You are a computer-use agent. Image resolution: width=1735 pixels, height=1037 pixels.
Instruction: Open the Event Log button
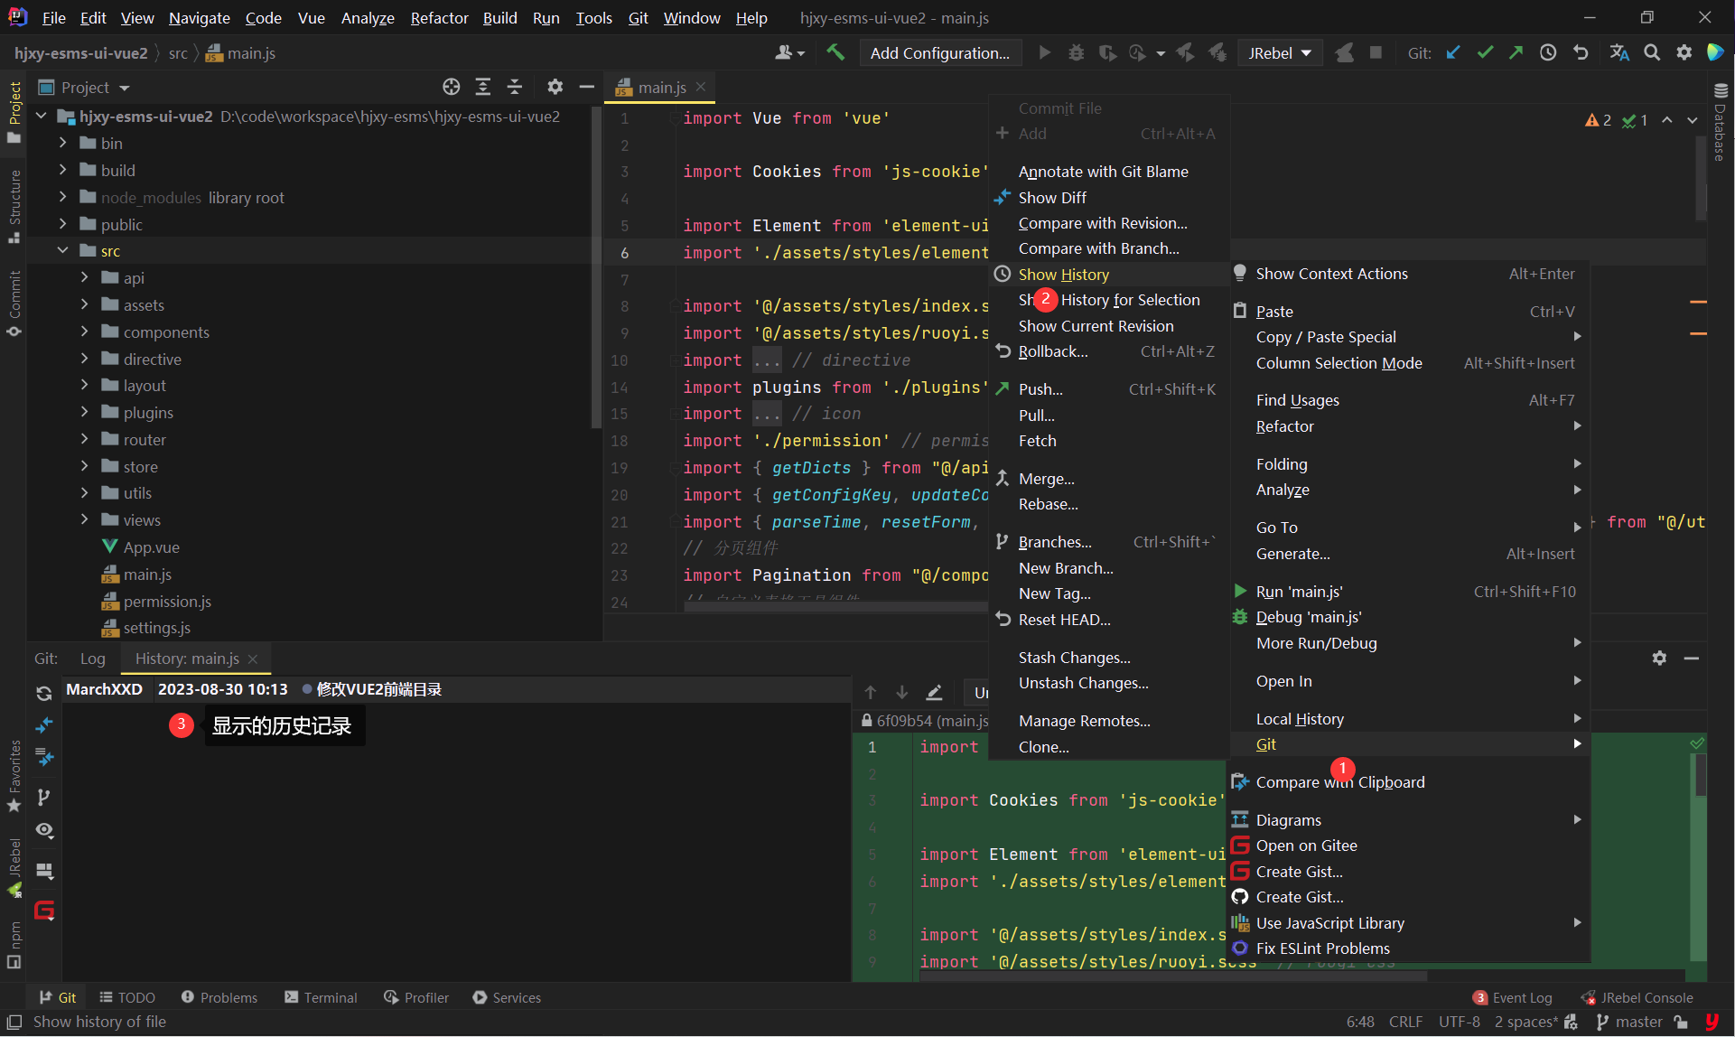click(1513, 997)
